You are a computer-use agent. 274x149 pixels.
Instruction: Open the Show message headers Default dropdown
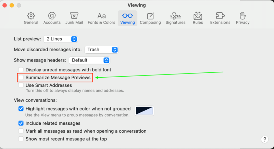tap(89, 60)
